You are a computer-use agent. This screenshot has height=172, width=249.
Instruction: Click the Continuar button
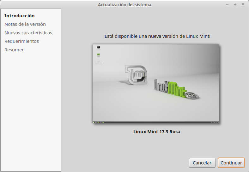tap(231, 163)
